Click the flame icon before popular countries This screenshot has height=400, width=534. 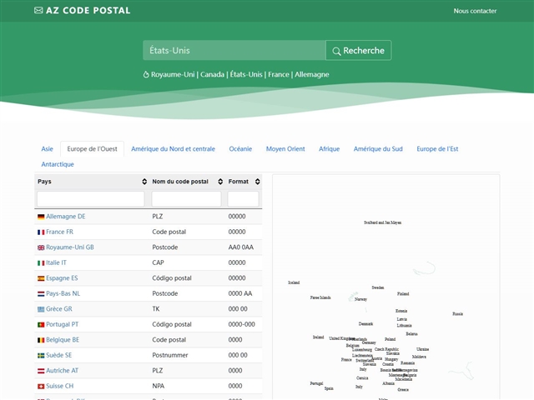click(x=146, y=74)
